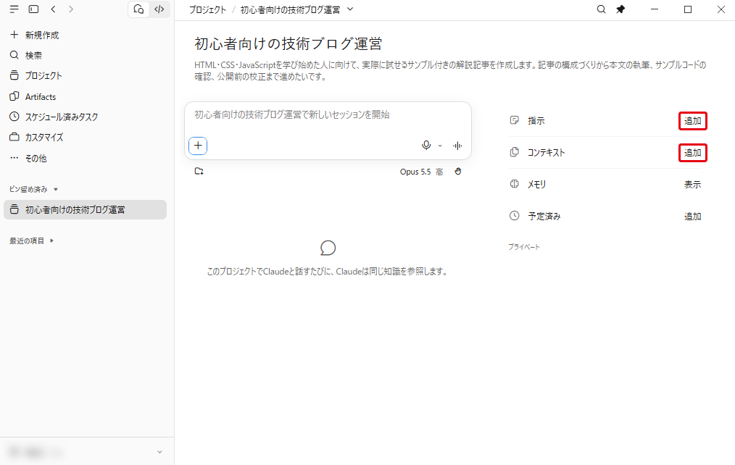This screenshot has height=465, width=735.
Task: Go forward with the right arrow
Action: pos(71,9)
